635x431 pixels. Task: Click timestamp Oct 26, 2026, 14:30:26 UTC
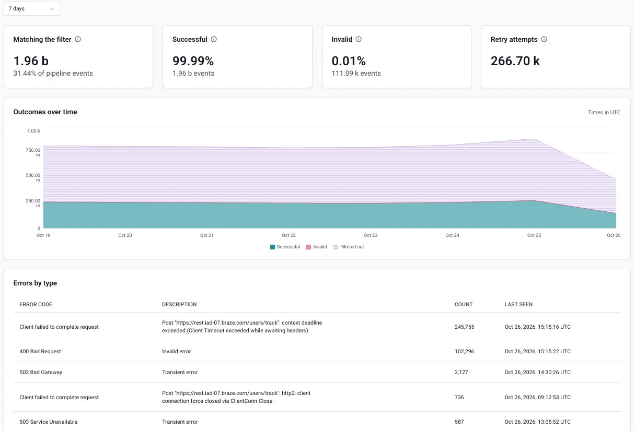pyautogui.click(x=537, y=373)
